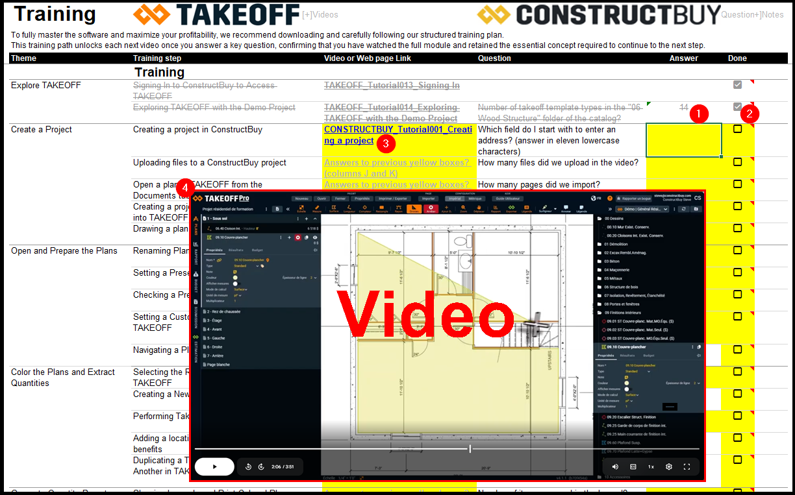This screenshot has width=795, height=495.
Task: Enter fullscreen mode for the video
Action: pos(687,466)
